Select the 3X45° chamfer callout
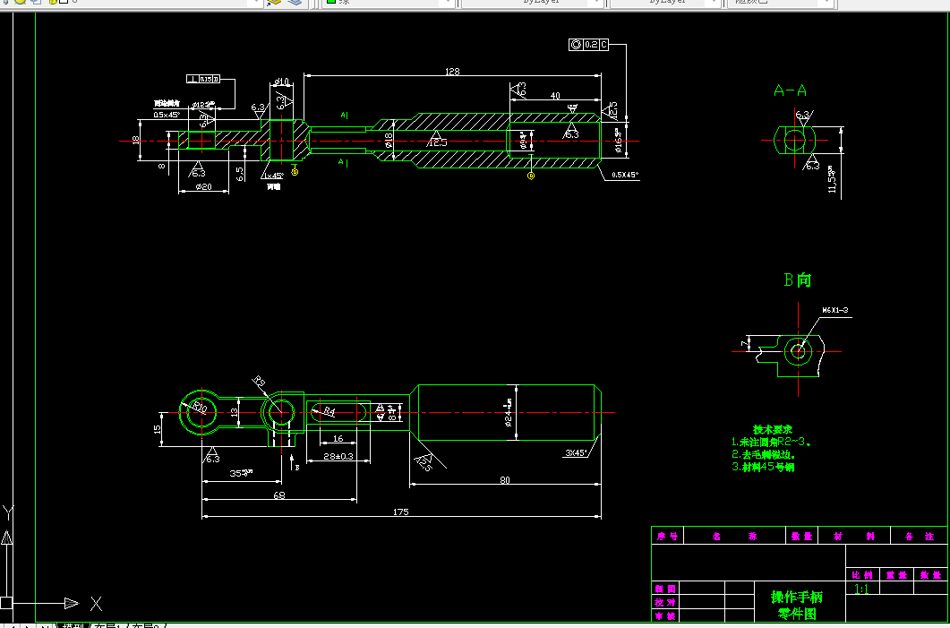This screenshot has width=950, height=628. coord(576,452)
